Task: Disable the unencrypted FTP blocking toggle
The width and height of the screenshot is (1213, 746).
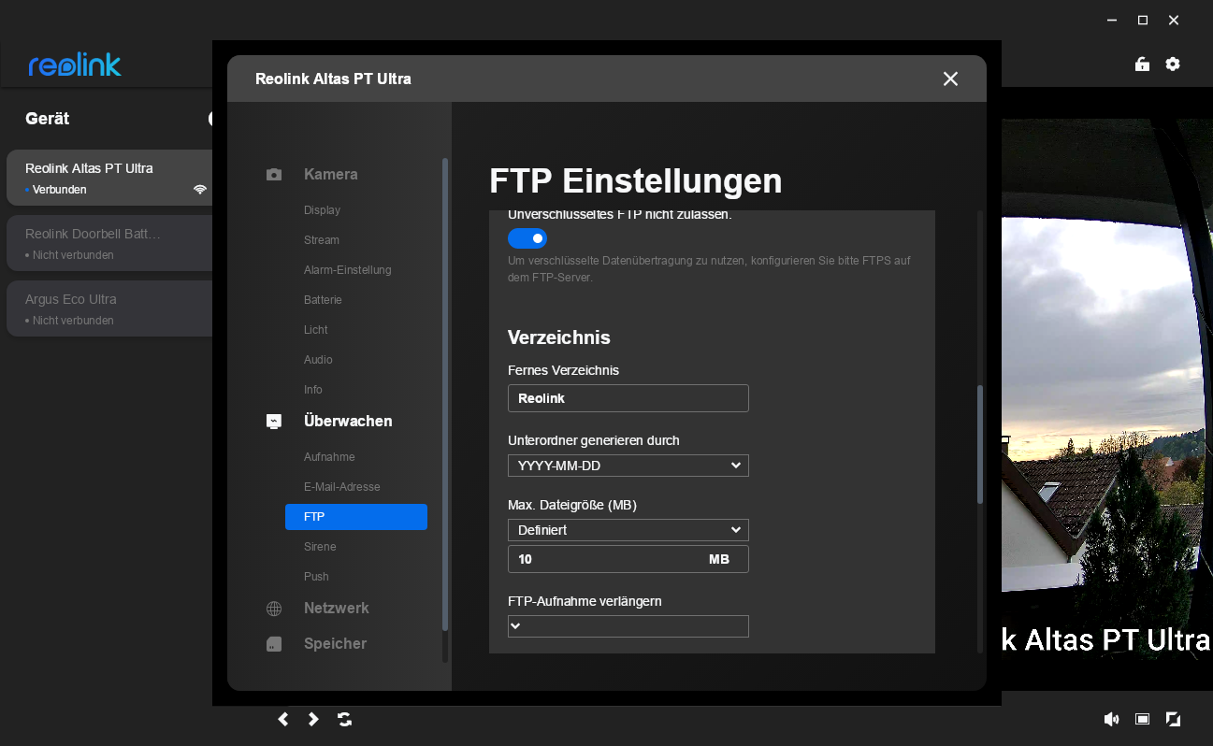Action: click(x=527, y=238)
